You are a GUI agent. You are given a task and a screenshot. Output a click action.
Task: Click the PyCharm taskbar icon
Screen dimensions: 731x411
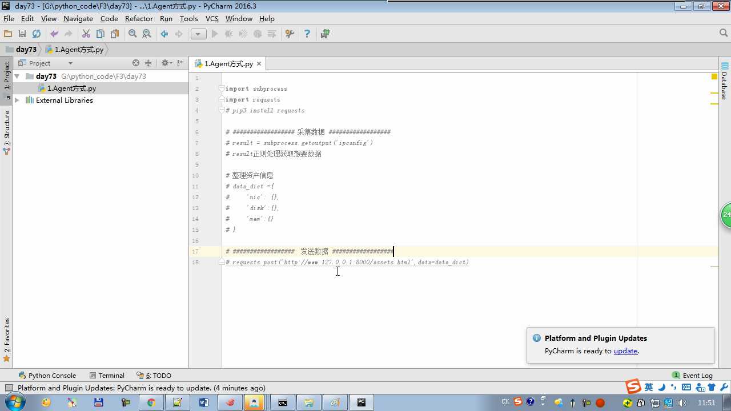pos(361,402)
